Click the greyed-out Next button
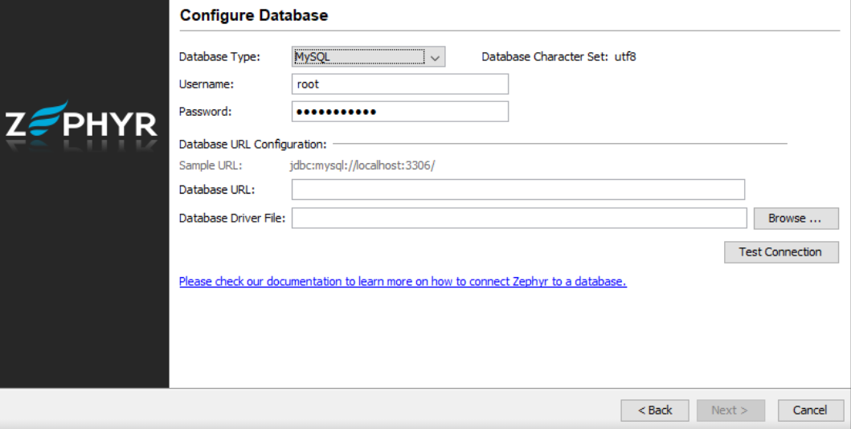This screenshot has width=851, height=429. point(729,411)
